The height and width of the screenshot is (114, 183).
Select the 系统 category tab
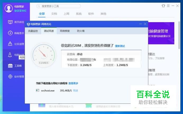[x=79, y=14]
